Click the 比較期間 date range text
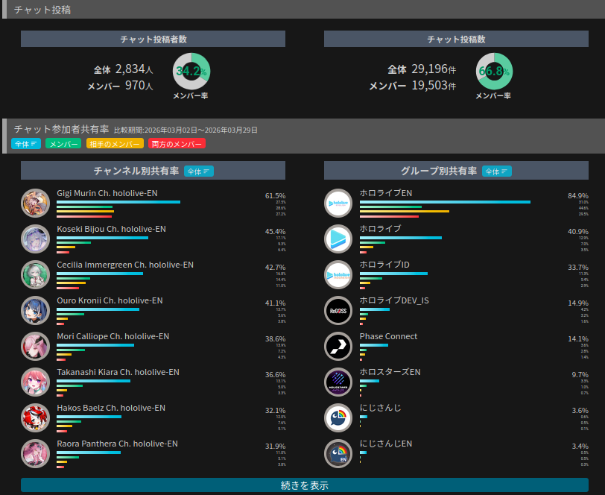Screen dimensions: 605x495 186,130
